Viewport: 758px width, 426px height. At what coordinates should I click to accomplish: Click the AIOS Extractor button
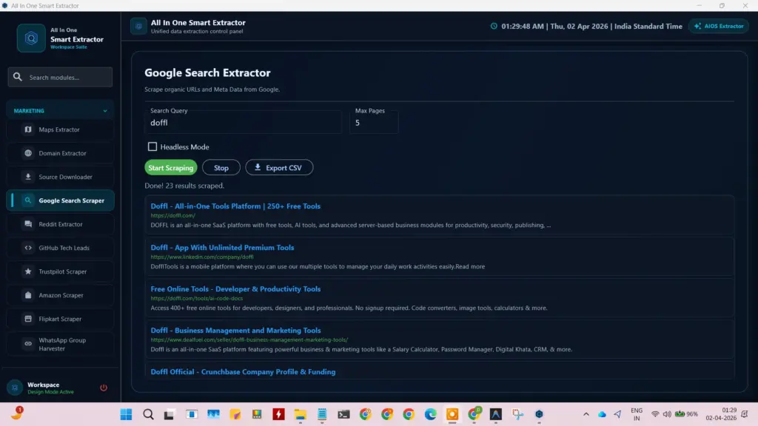pos(719,26)
